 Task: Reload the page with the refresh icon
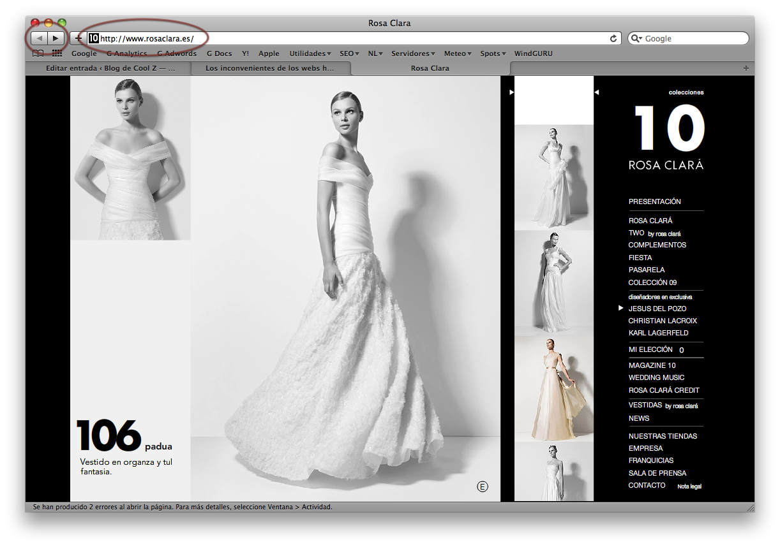(613, 38)
